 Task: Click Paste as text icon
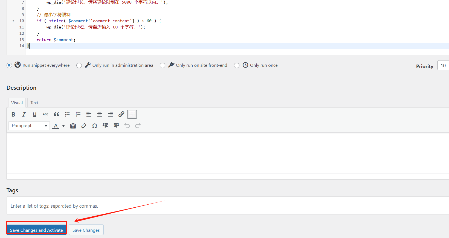[x=73, y=126]
